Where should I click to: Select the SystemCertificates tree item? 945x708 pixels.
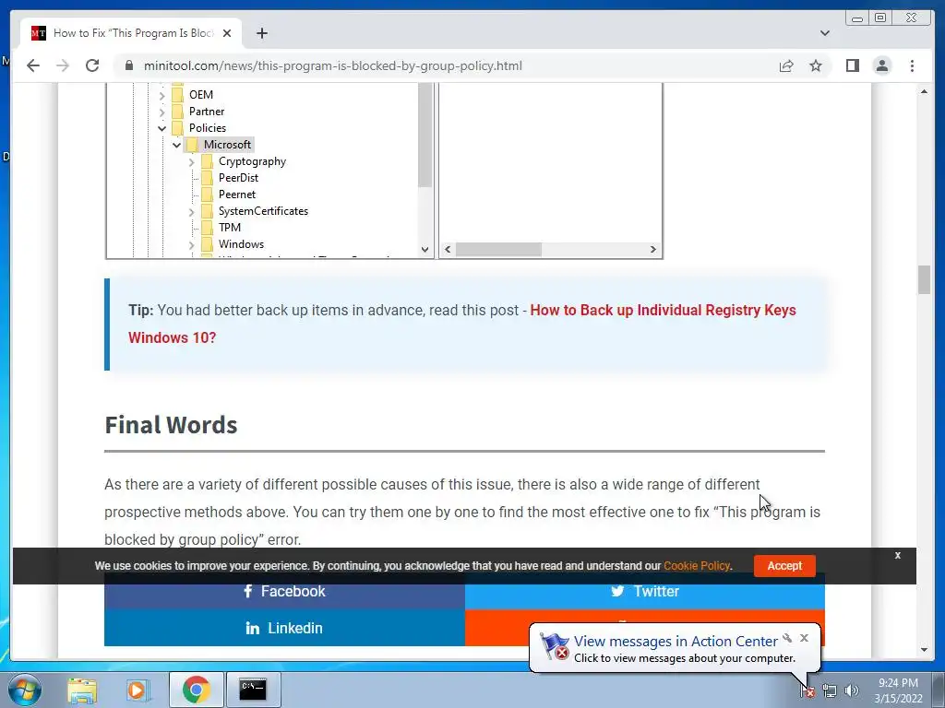pos(263,211)
